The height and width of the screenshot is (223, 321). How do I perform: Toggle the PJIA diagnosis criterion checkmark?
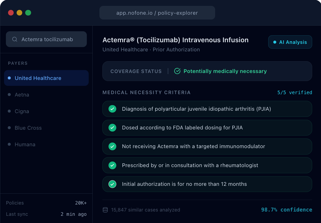click(112, 109)
